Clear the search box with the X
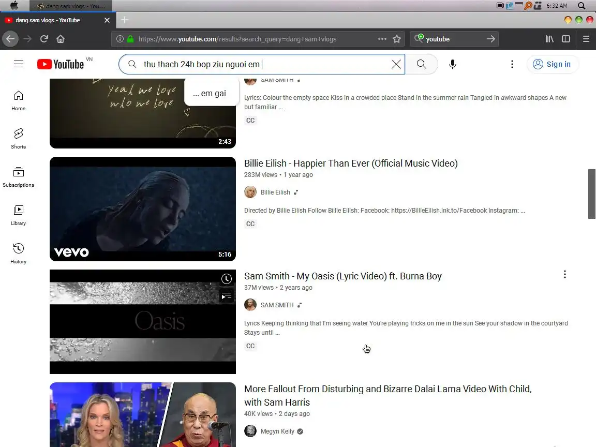 point(396,64)
